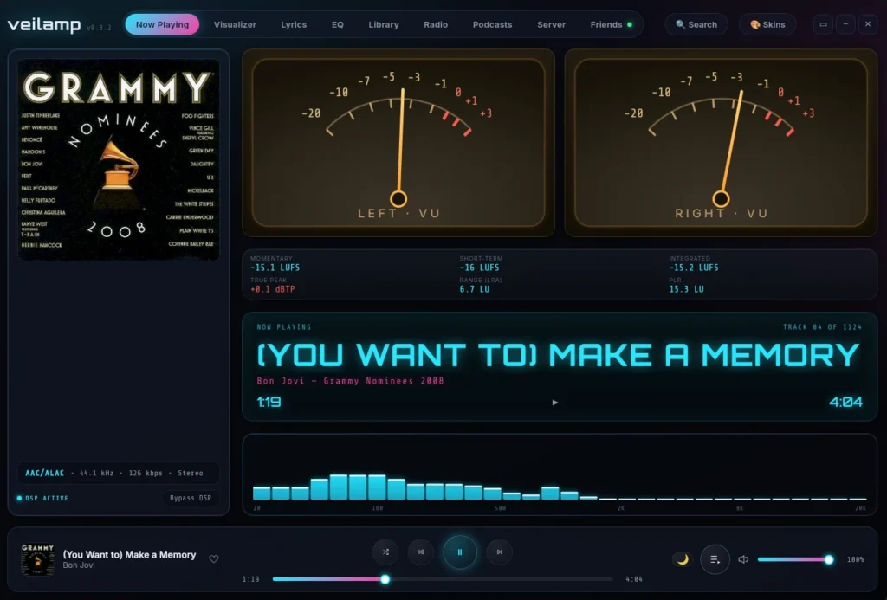
Task: Click the large song title in Now Playing
Action: coord(558,355)
